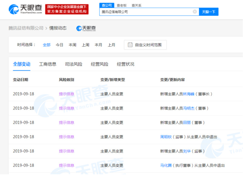Filter time by 本周
The width and height of the screenshot is (246, 176).
(x=72, y=45)
